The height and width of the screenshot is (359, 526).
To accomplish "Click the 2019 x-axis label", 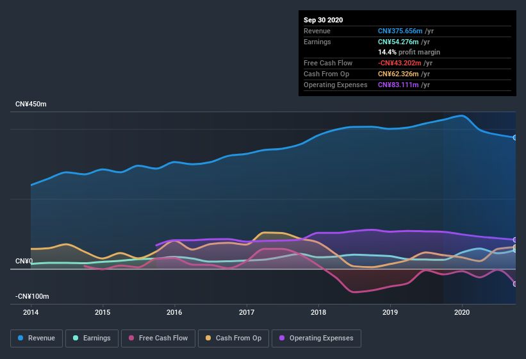I will coord(390,312).
